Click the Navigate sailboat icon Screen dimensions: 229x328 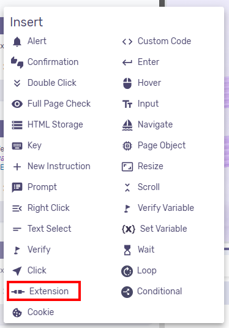pos(127,124)
